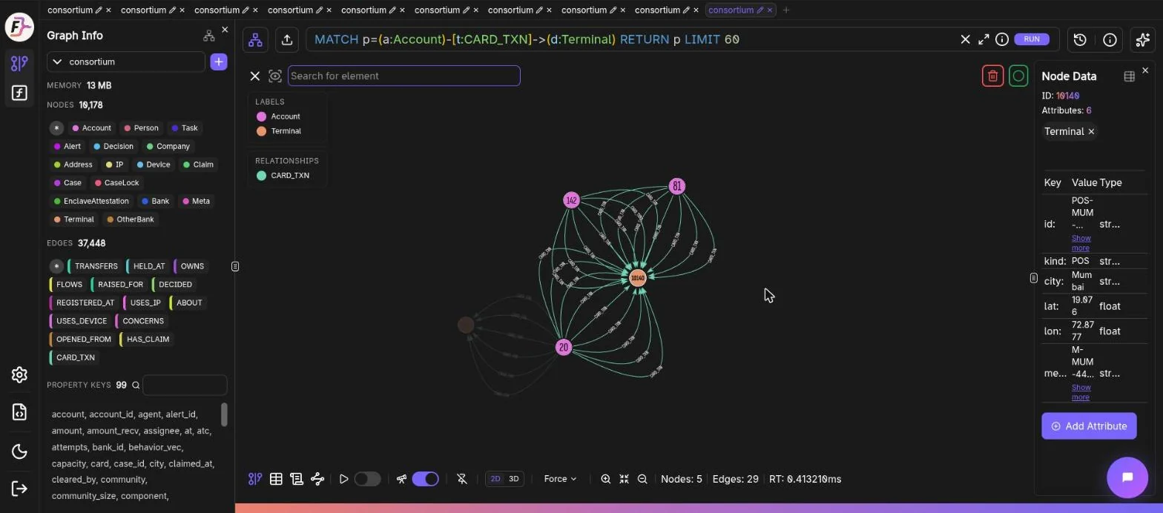
Task: Open the FalkorDB logo home
Action: click(19, 27)
